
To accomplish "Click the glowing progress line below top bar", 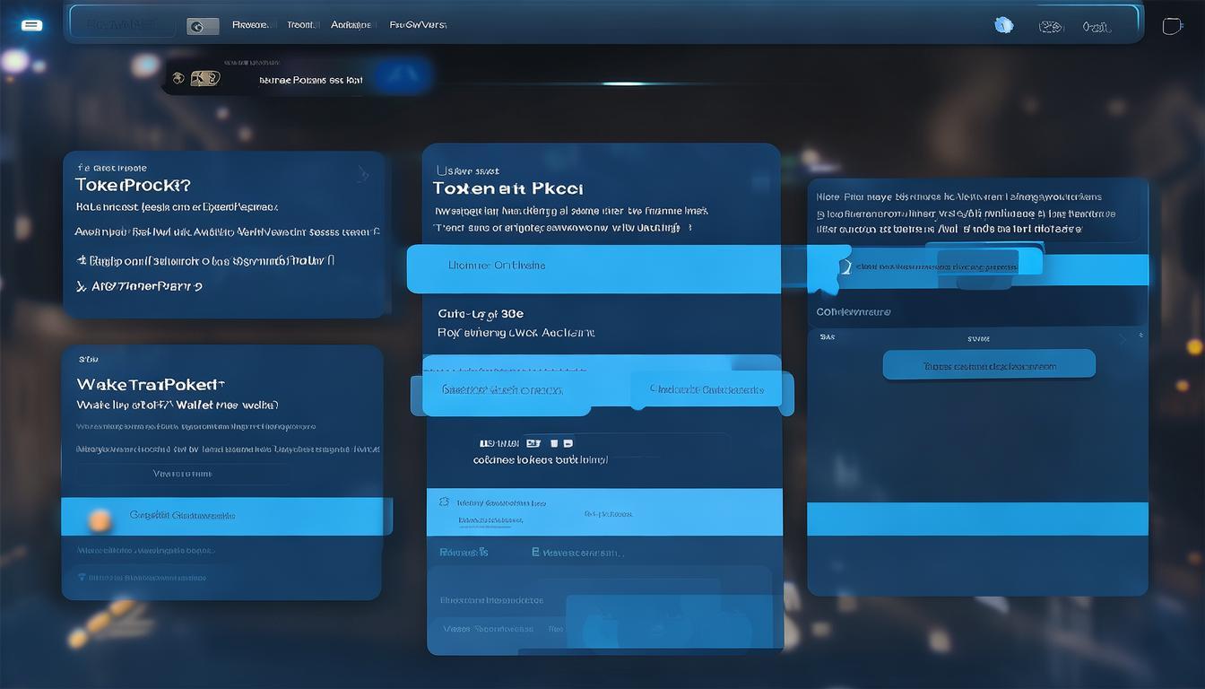I will pos(623,83).
